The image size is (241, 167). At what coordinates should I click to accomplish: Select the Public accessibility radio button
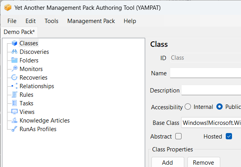219,107
